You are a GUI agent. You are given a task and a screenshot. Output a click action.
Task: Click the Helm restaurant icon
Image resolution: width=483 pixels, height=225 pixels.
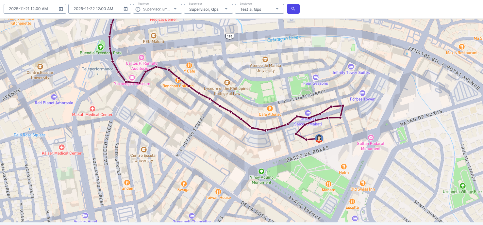tap(343, 167)
